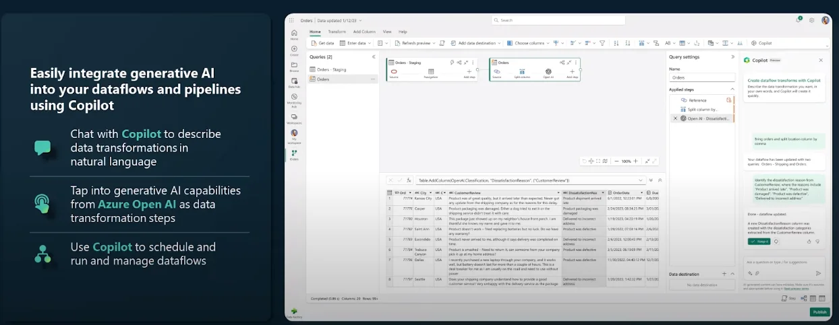Click the Navigation step in Orders - Staging node

431,73
